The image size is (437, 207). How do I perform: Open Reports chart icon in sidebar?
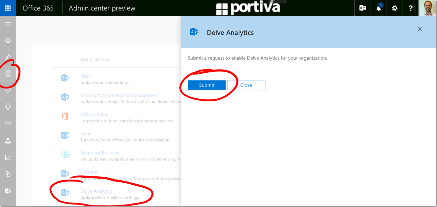coord(8,157)
